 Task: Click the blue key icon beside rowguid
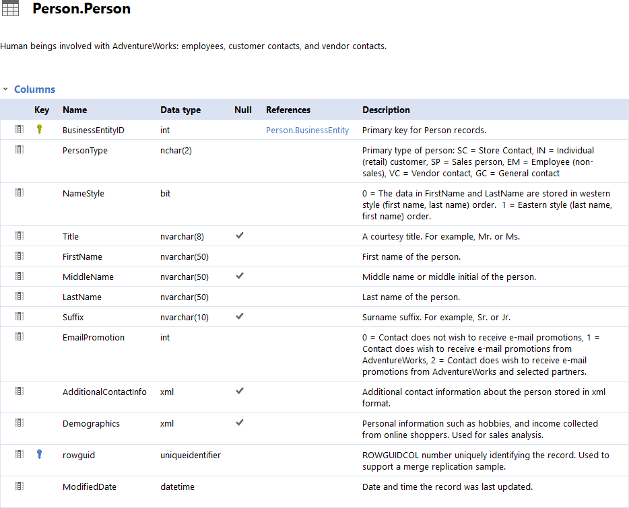click(39, 454)
